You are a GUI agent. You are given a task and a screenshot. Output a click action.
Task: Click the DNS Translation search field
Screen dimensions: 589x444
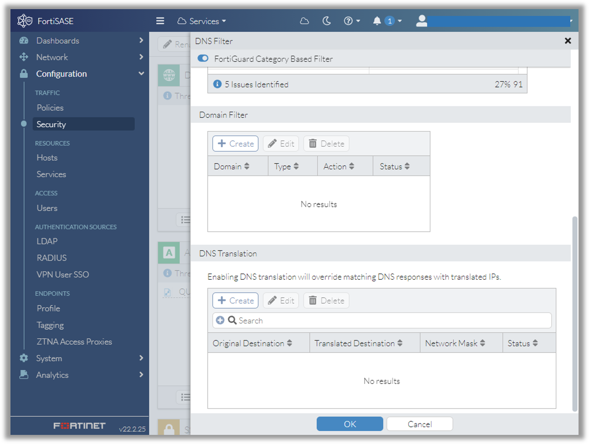pos(392,321)
